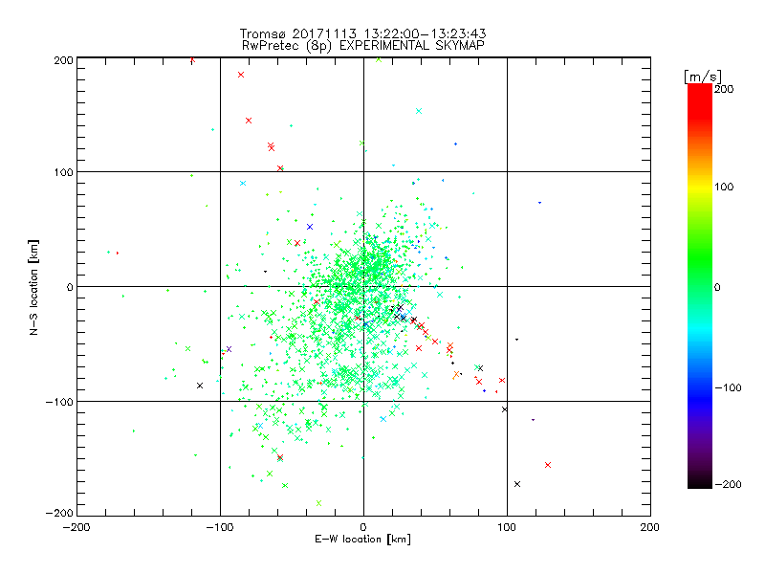Click the colorbar tick label "200"
Image resolution: width=765 pixels, height=574 pixels.
[724, 89]
